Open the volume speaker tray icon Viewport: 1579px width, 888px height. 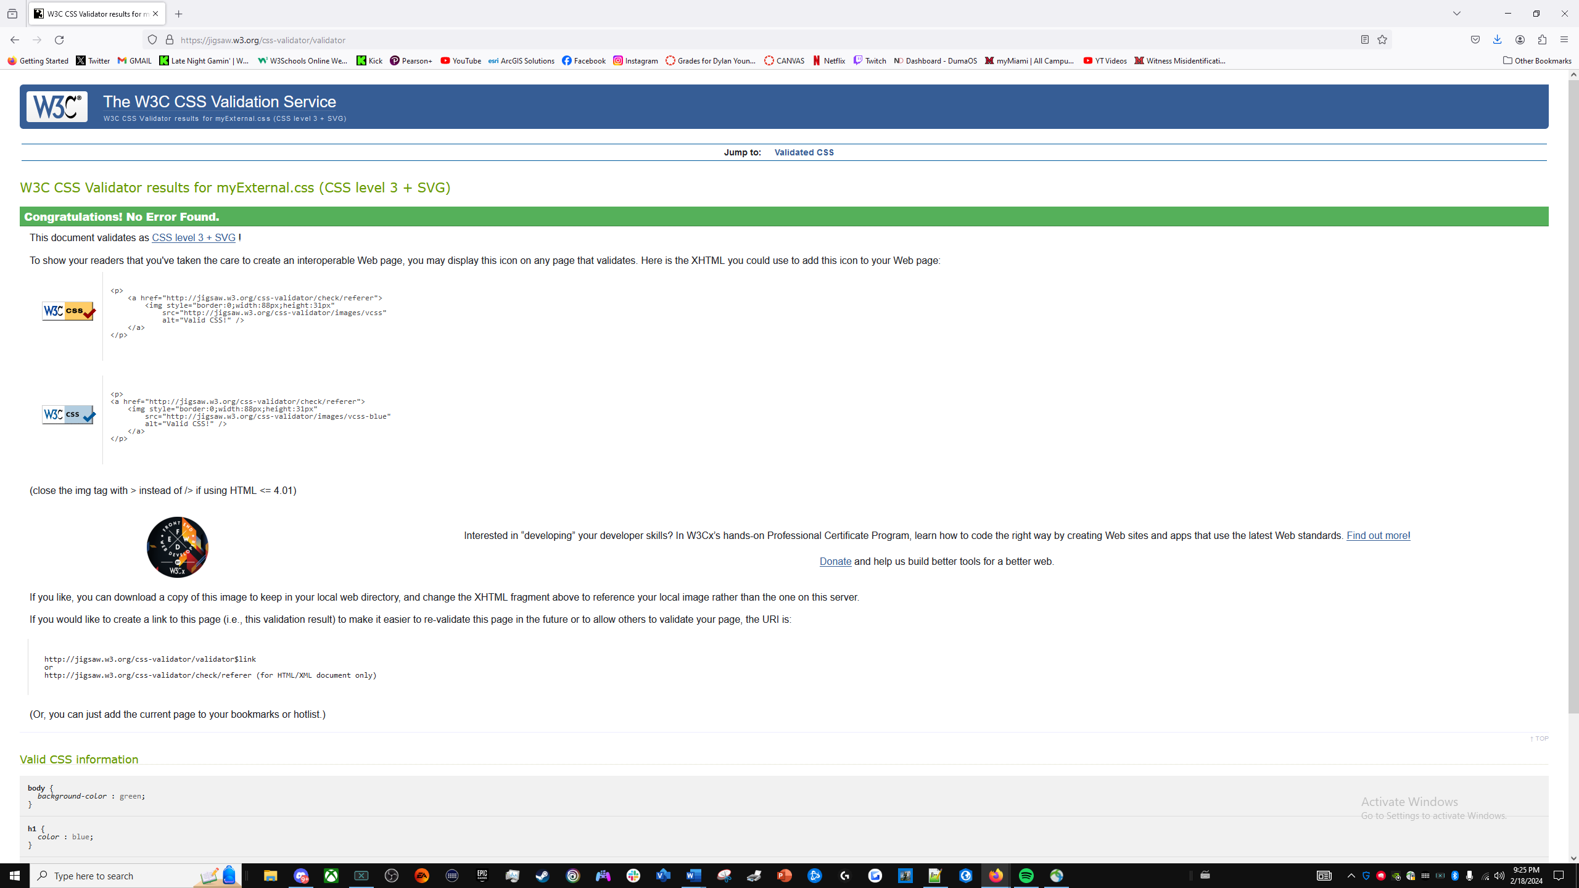[1499, 876]
